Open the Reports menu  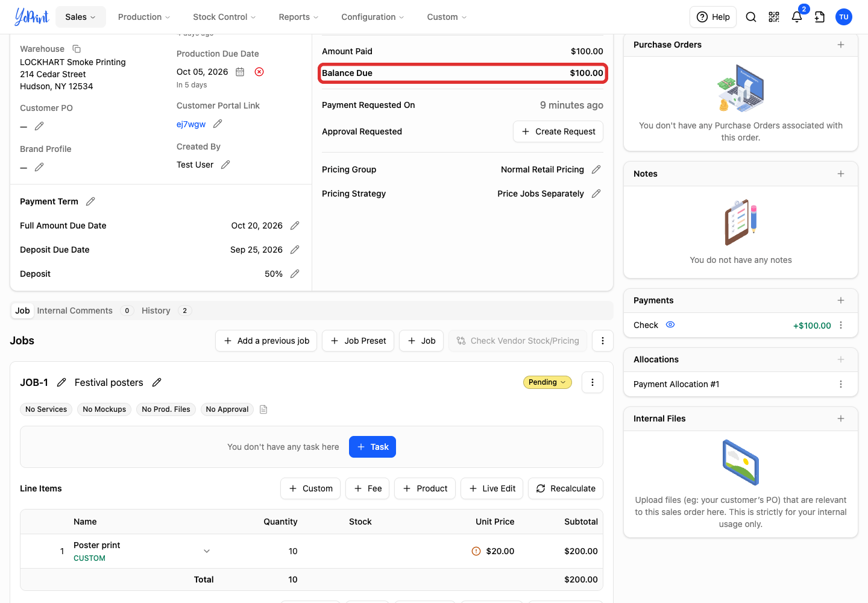(298, 17)
